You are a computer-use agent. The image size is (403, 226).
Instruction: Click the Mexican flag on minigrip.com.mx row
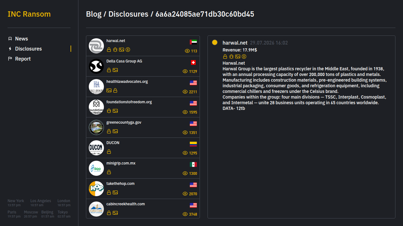(193, 164)
